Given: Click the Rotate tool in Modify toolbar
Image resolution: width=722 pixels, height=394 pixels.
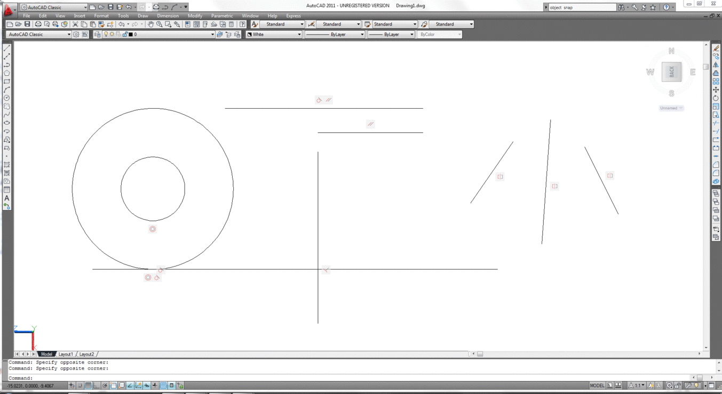Looking at the screenshot, I should (x=716, y=98).
